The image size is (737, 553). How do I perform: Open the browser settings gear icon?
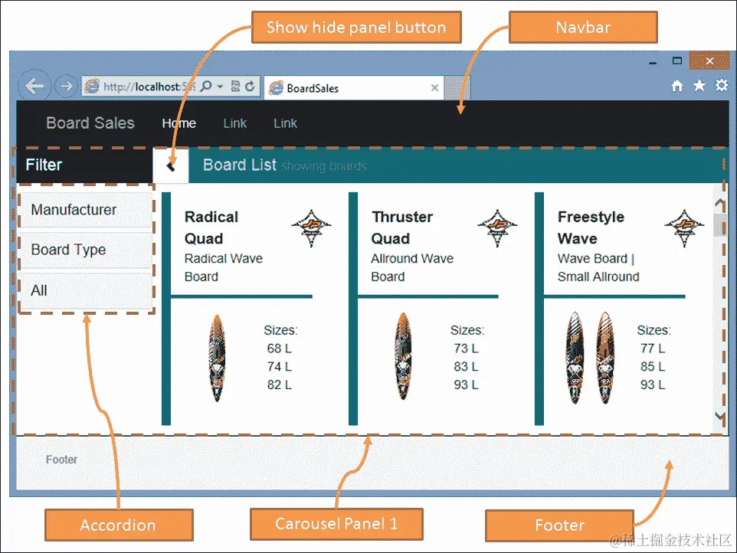[x=722, y=86]
